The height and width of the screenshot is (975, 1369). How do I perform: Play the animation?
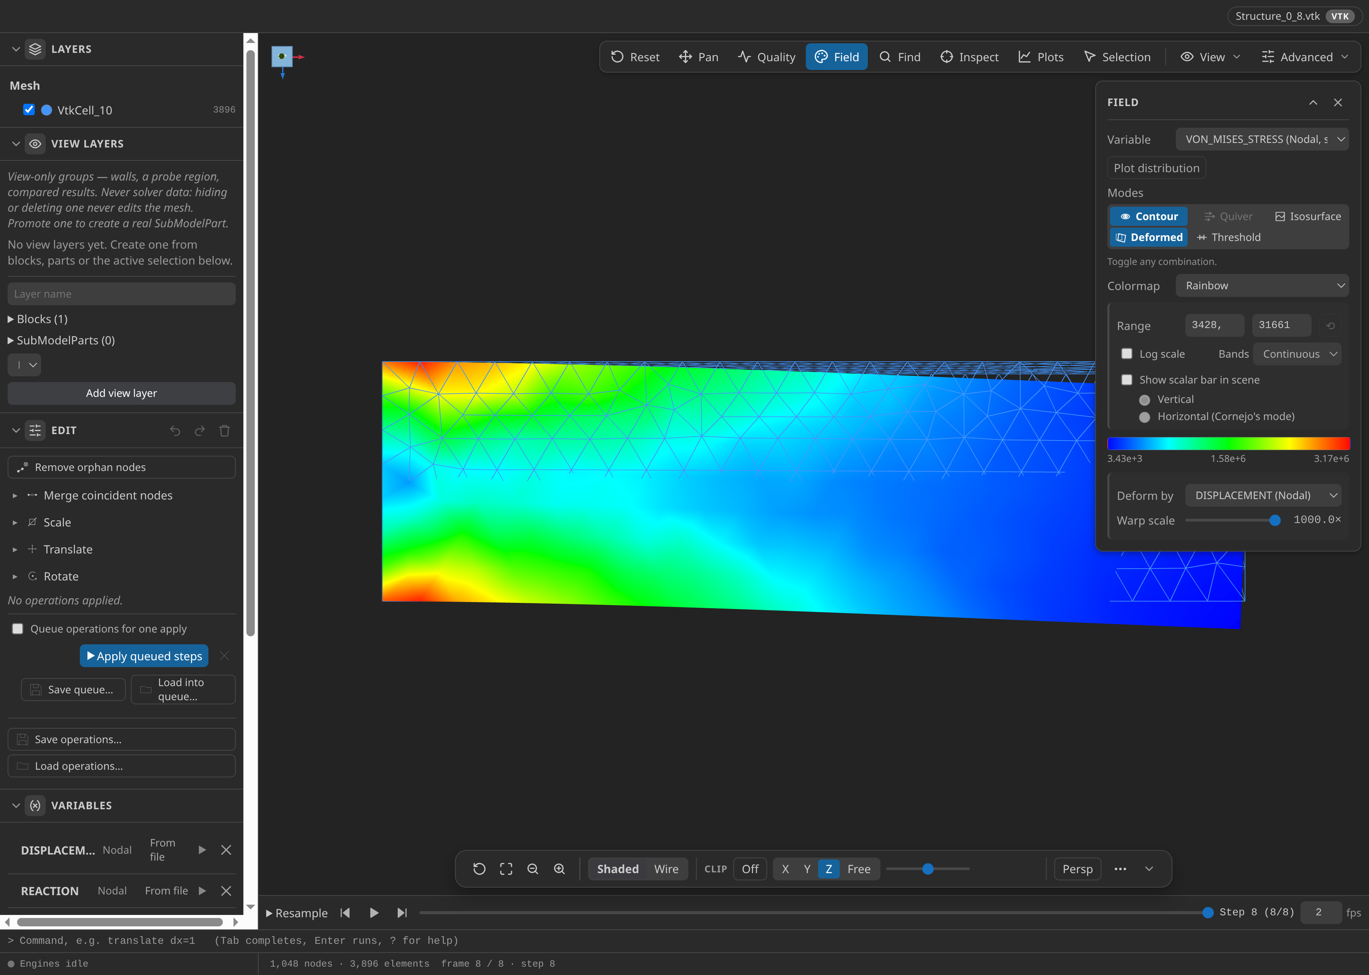tap(373, 913)
